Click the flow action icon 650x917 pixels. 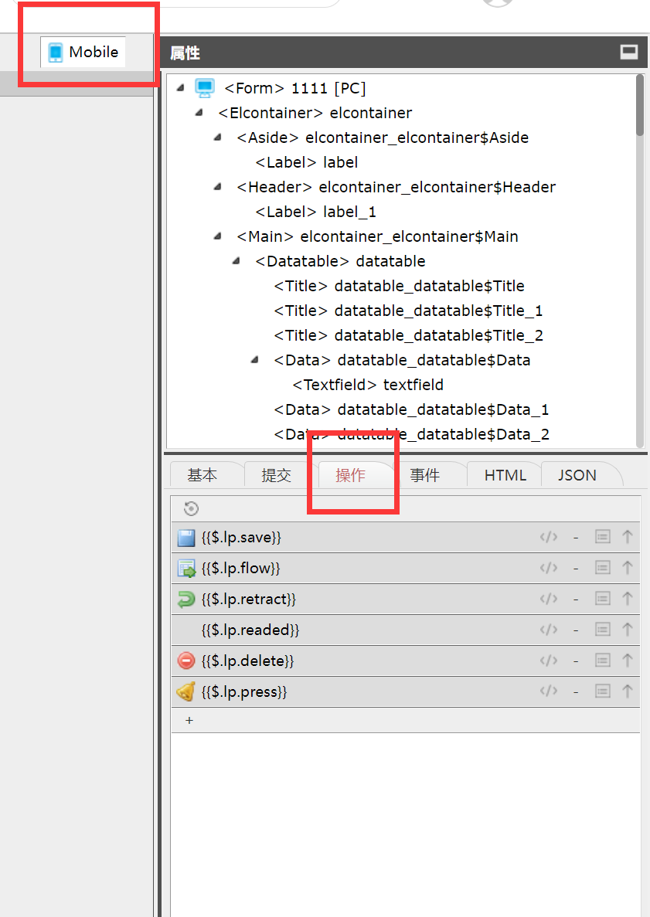[186, 569]
